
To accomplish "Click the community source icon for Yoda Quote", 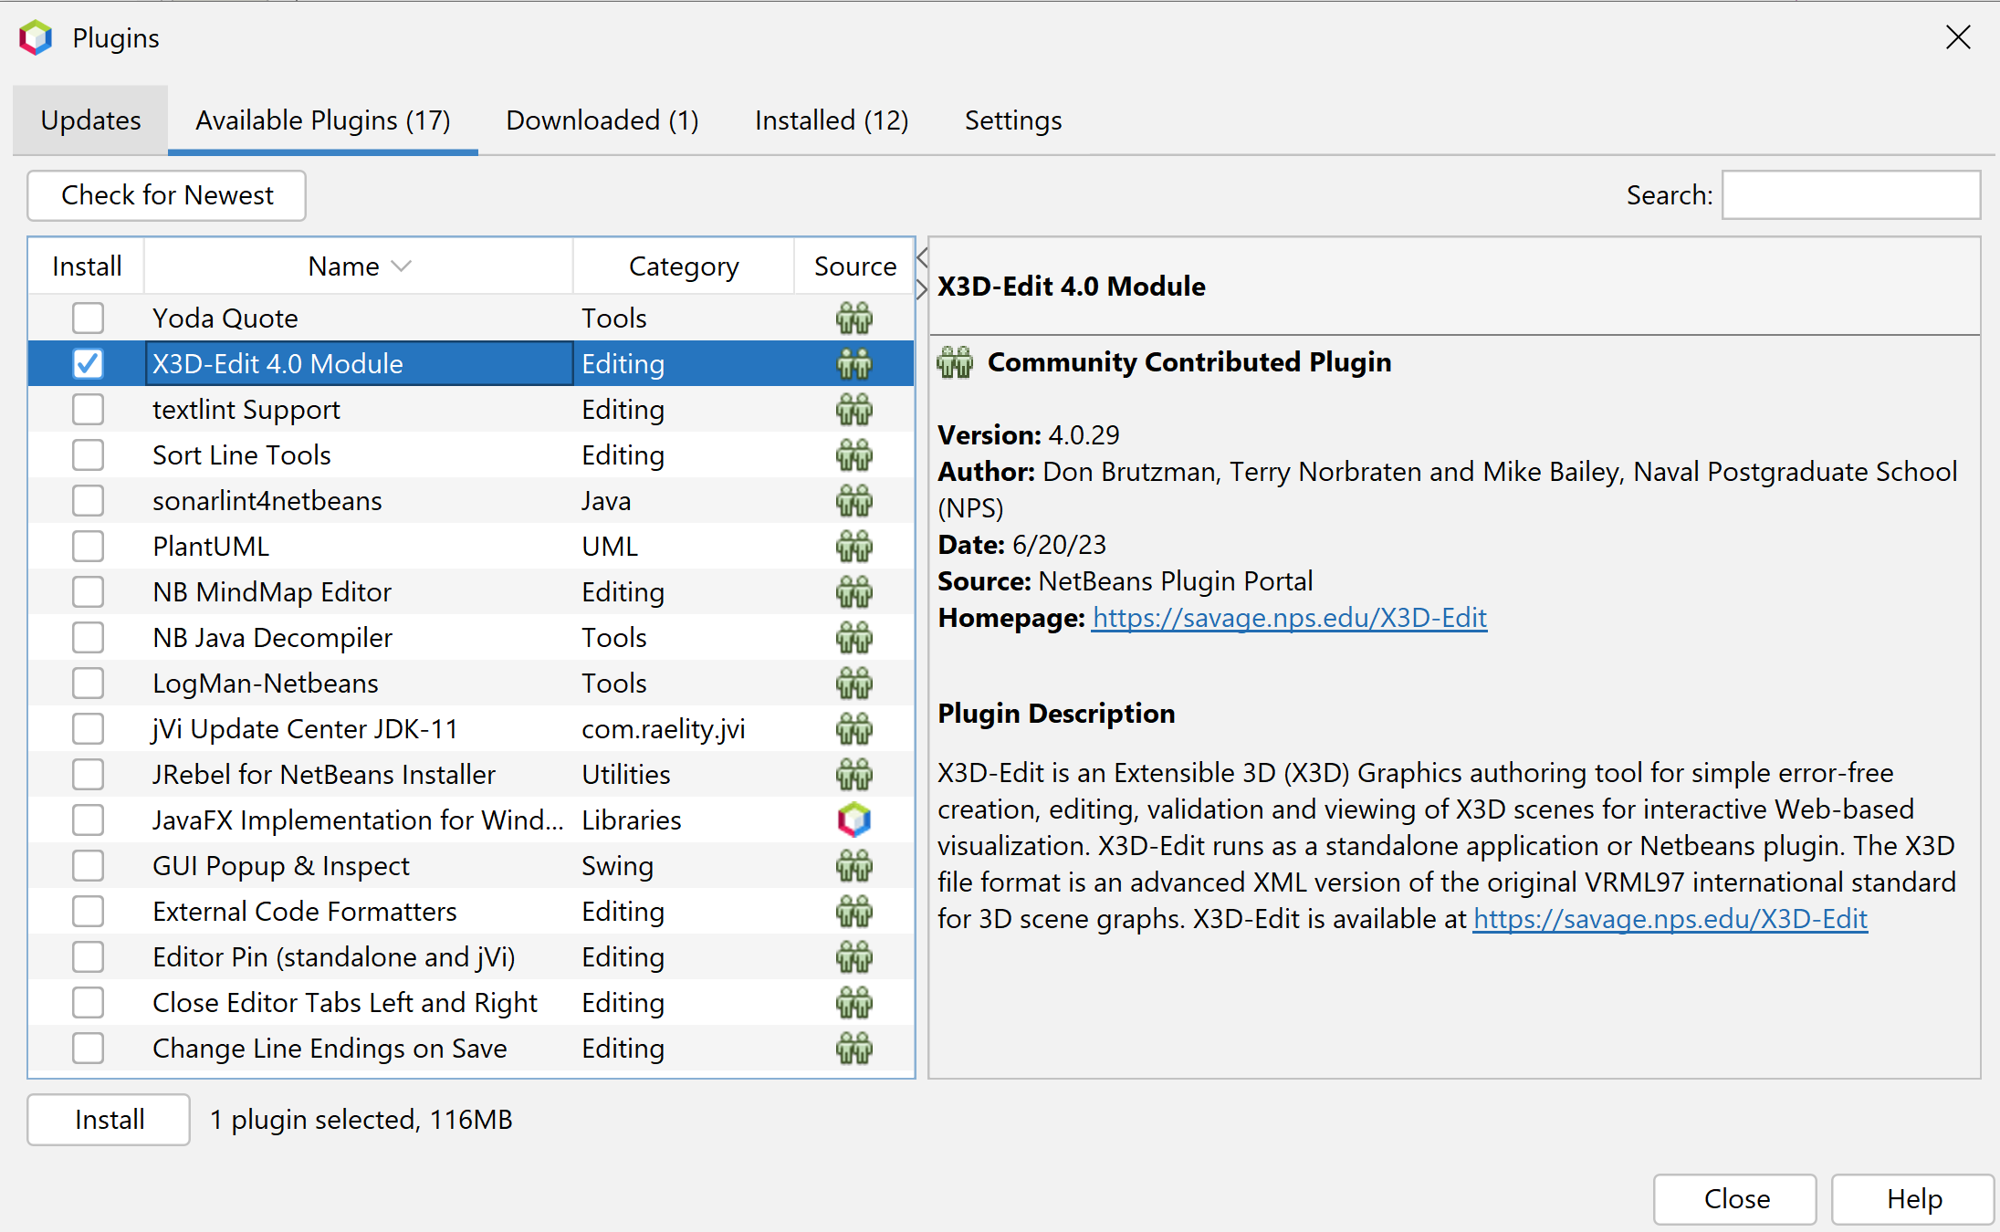I will (854, 318).
